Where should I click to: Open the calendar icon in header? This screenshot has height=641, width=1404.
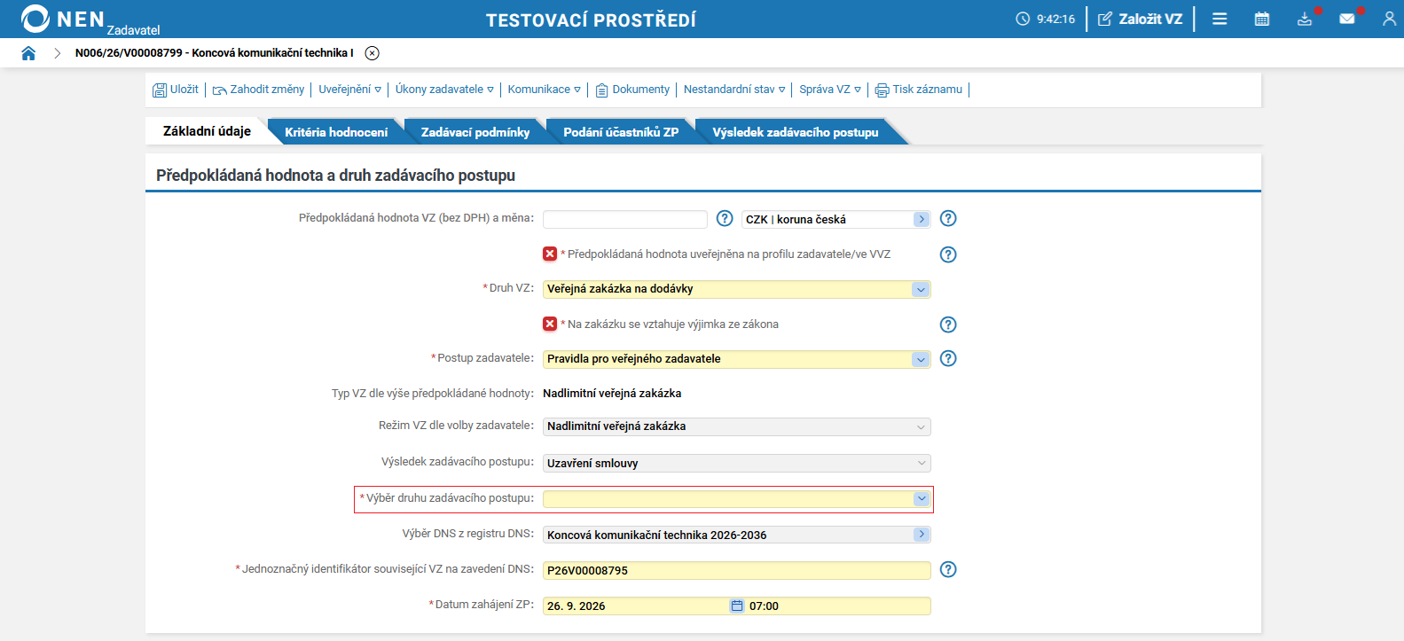pyautogui.click(x=1262, y=19)
